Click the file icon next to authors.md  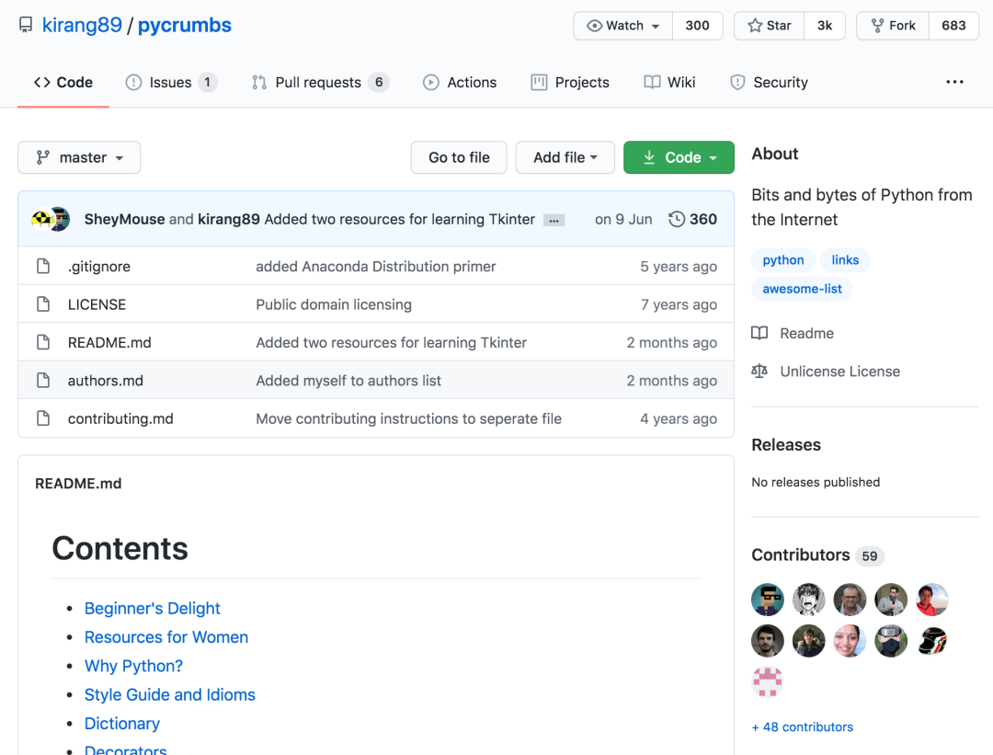(x=43, y=380)
